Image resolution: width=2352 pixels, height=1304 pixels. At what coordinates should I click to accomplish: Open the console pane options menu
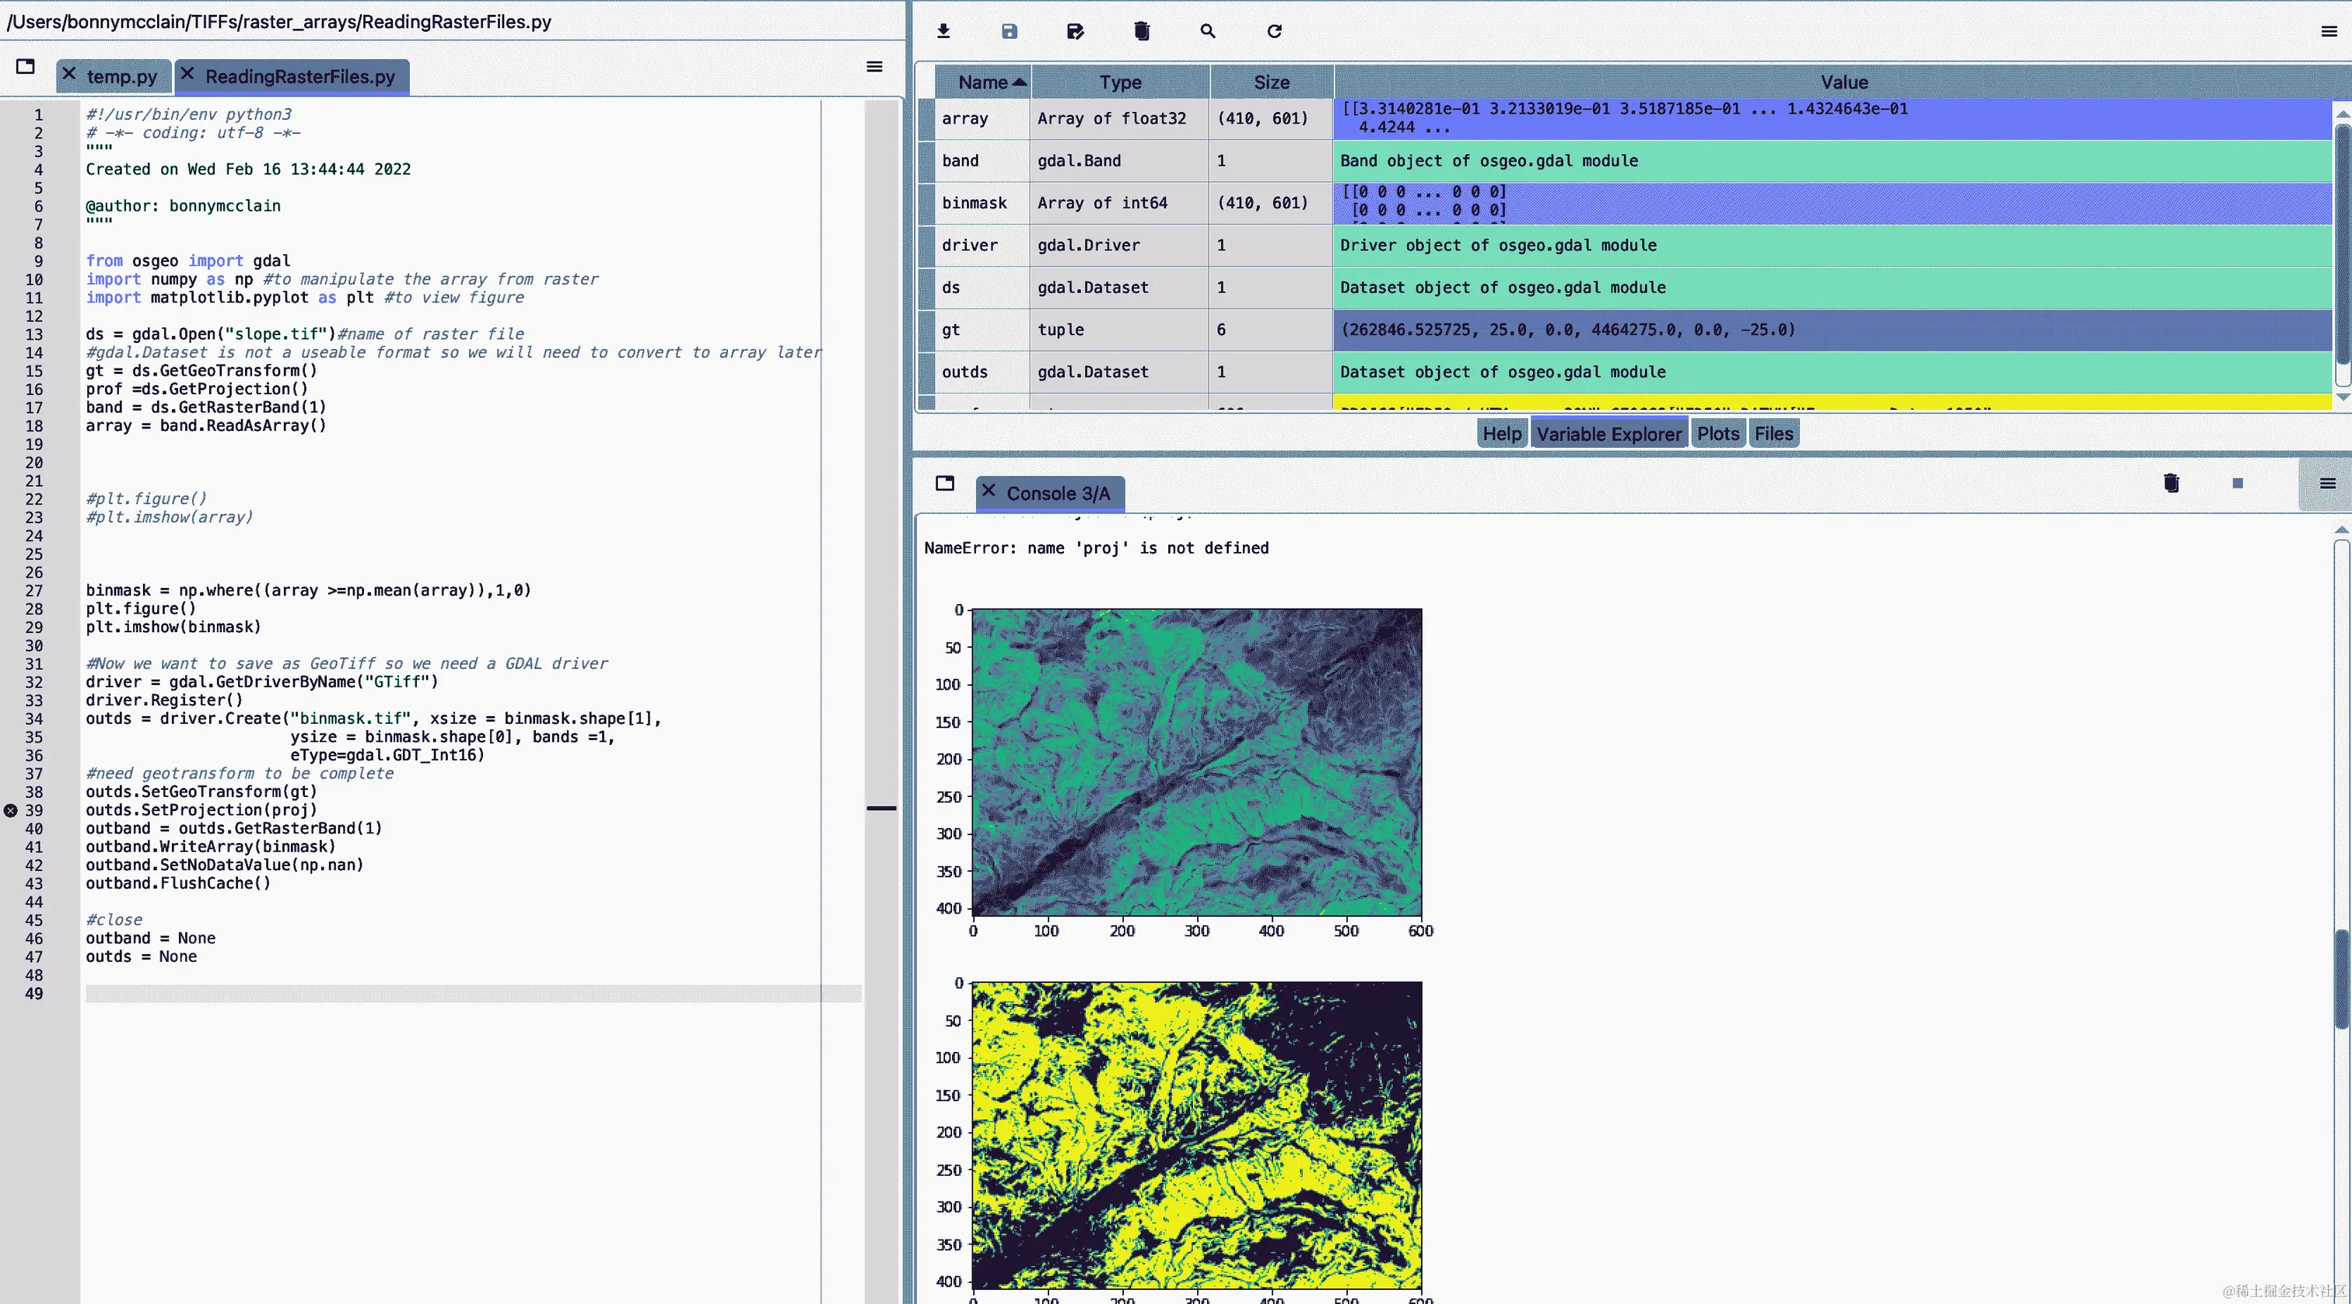[2327, 483]
